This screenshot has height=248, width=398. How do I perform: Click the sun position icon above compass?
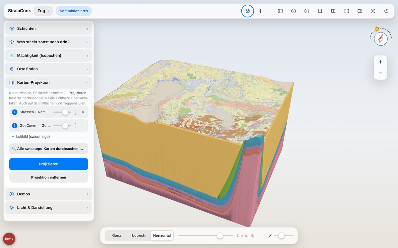coord(376,29)
